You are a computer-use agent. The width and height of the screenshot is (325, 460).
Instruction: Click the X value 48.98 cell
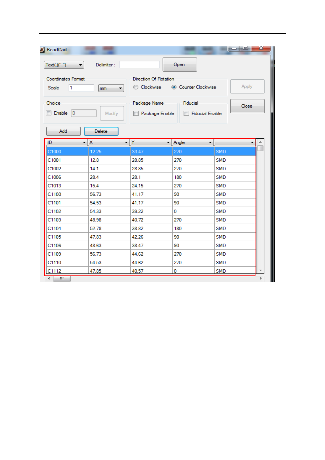point(110,220)
